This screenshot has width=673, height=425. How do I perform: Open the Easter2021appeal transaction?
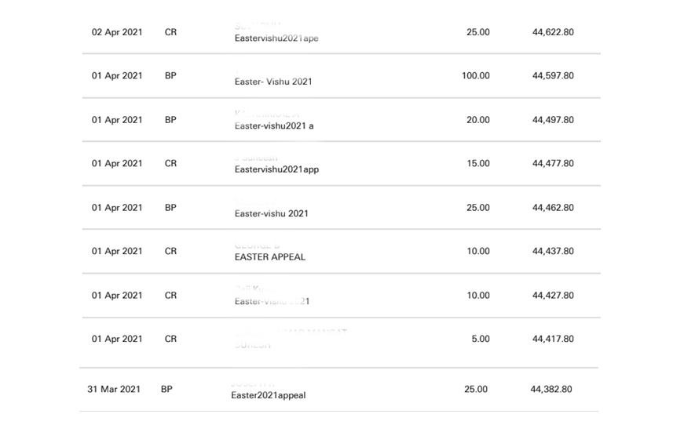click(338, 390)
